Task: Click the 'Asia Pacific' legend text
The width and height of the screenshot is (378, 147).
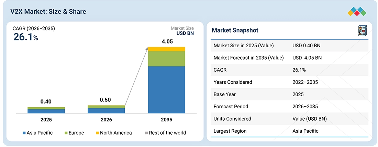Action: pos(40,133)
